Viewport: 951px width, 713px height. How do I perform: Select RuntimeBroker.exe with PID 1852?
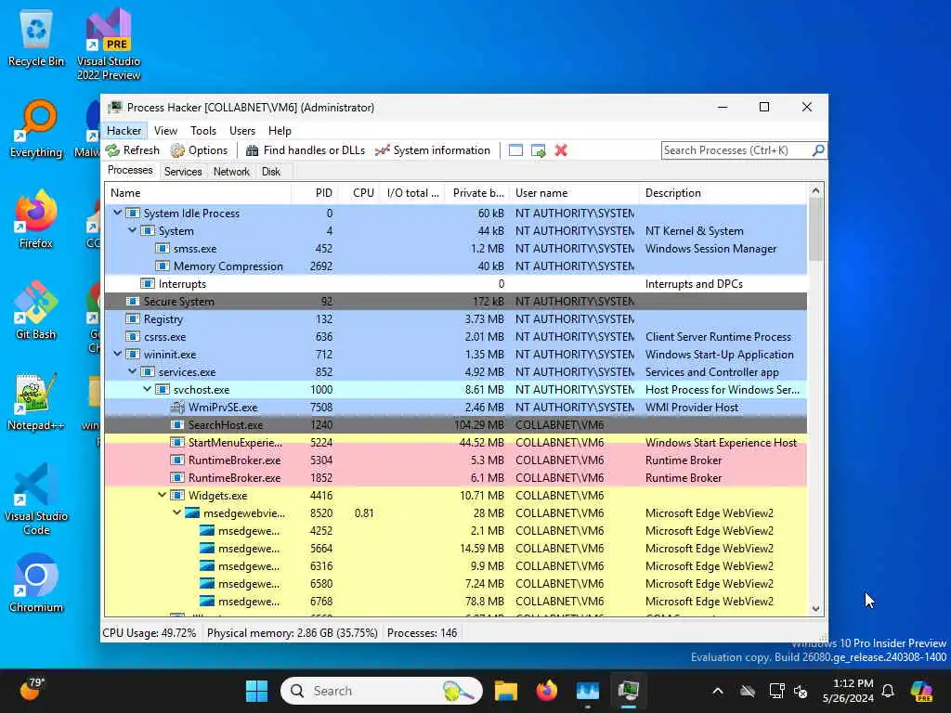point(455,478)
